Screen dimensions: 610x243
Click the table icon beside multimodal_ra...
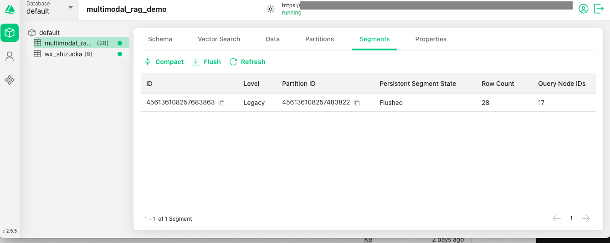tap(37, 43)
